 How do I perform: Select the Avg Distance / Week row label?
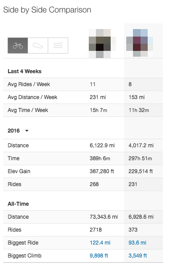pyautogui.click(x=33, y=97)
